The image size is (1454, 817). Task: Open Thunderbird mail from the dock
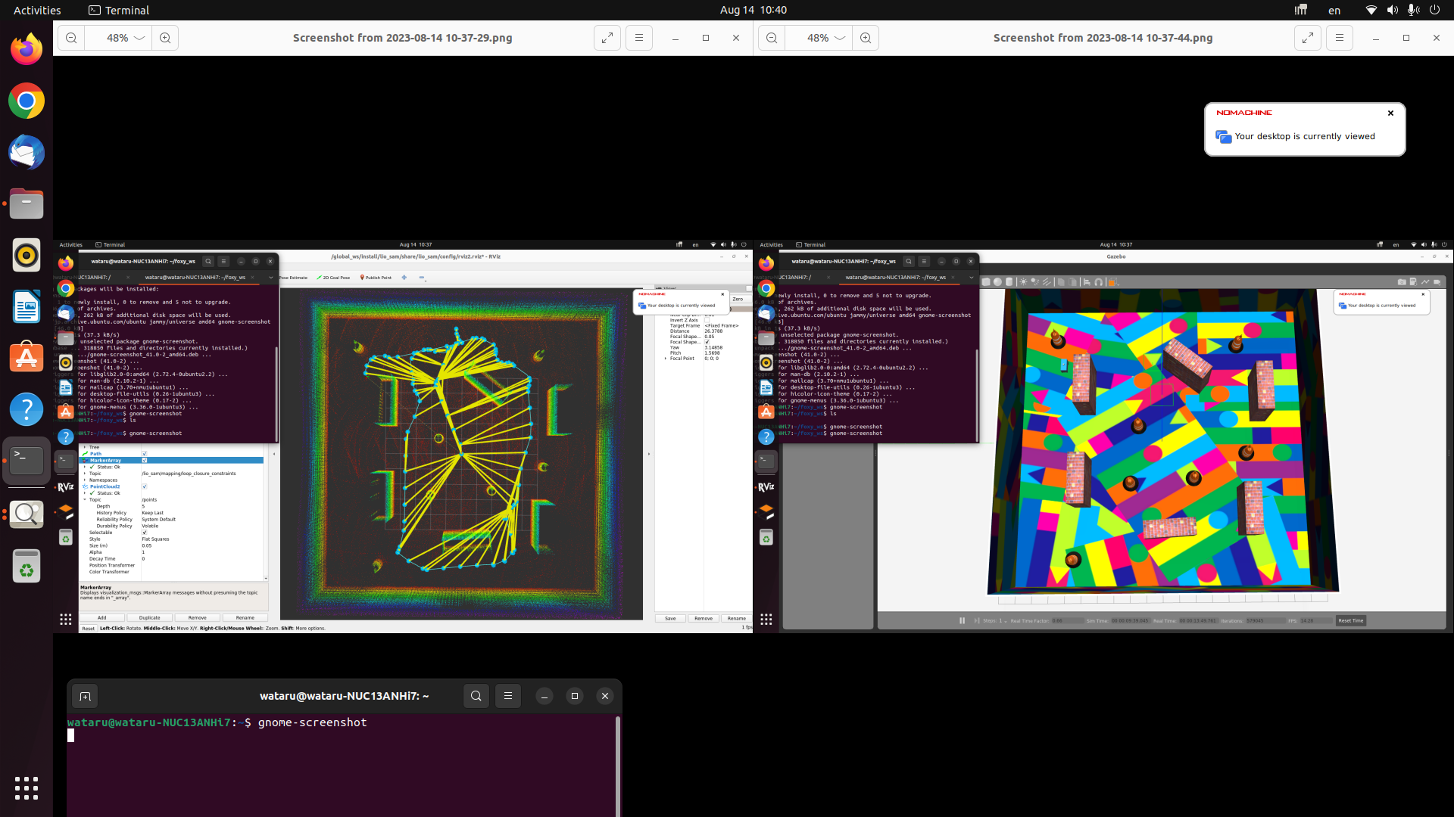(27, 152)
